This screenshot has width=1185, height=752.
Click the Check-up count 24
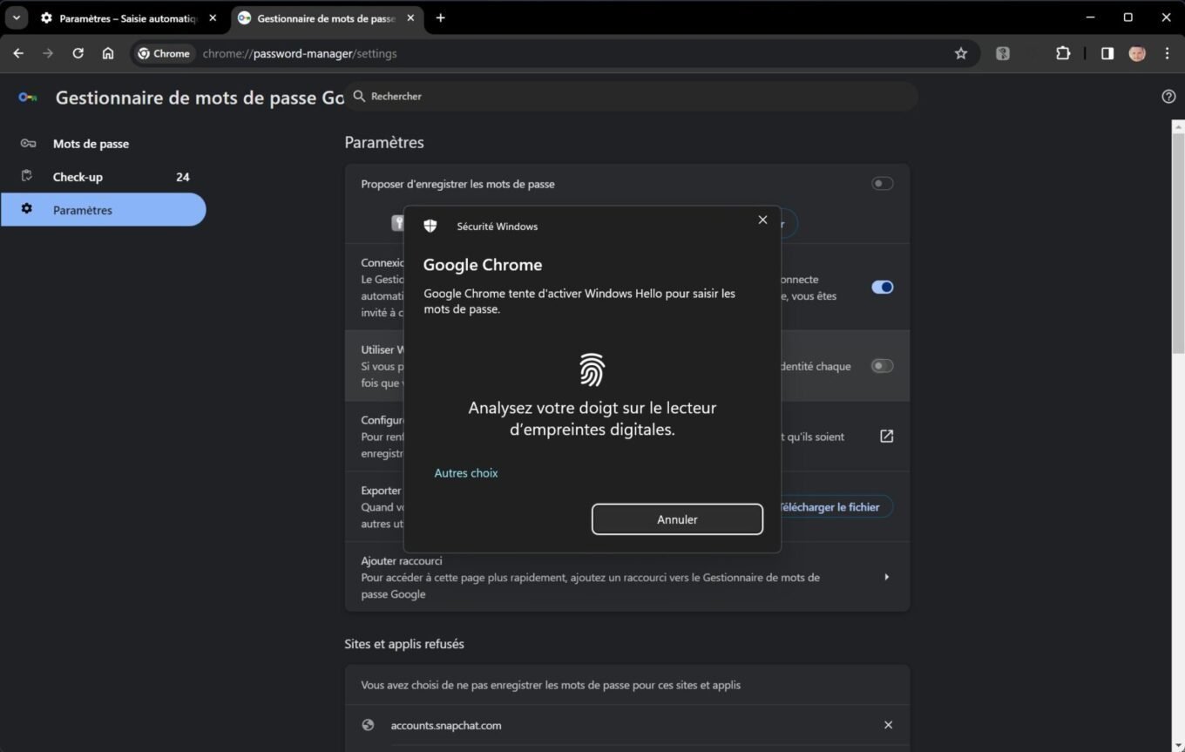pyautogui.click(x=182, y=177)
